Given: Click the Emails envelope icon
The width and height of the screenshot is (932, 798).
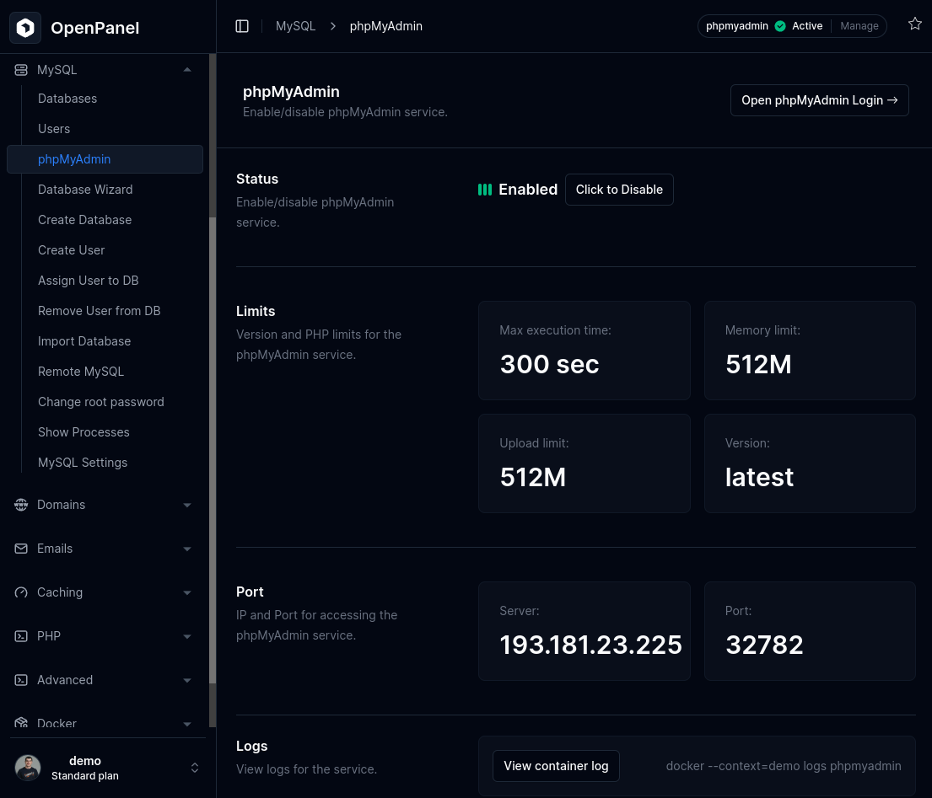Looking at the screenshot, I should click(x=21, y=549).
